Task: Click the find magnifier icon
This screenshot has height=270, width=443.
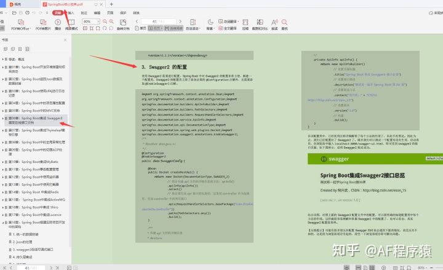Action: [x=284, y=22]
